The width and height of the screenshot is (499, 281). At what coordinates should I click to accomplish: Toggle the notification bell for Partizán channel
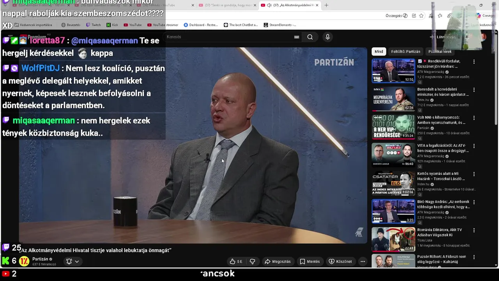pyautogui.click(x=69, y=261)
